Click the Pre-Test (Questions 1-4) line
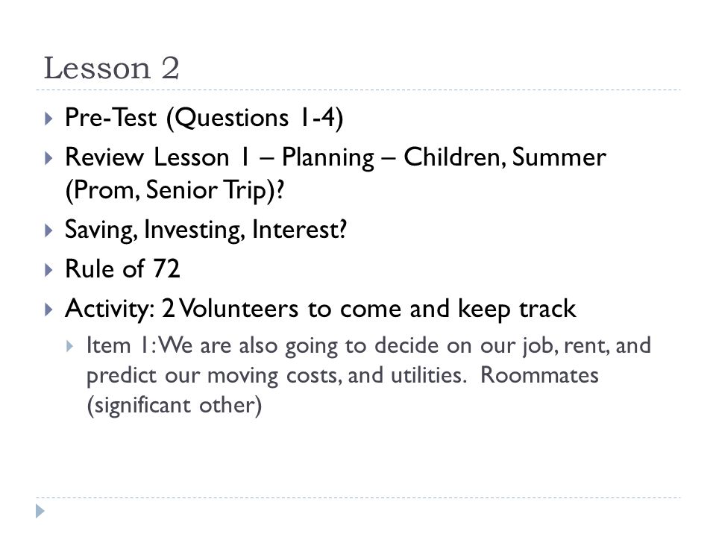 point(204,118)
